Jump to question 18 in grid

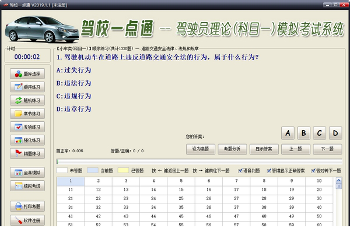(x=264, y=190)
